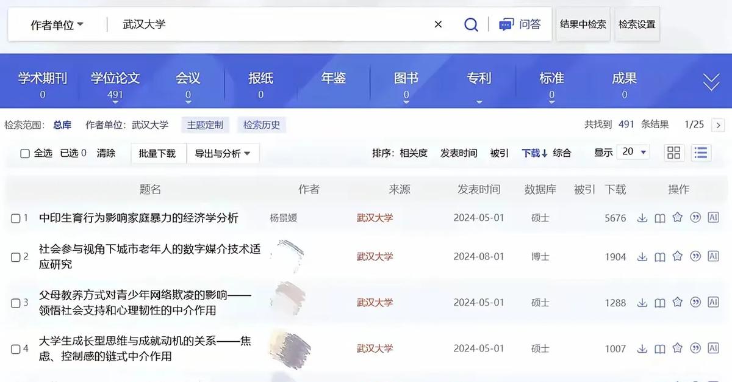
Task: Star the 大学生成长型思维 paper
Action: point(677,348)
